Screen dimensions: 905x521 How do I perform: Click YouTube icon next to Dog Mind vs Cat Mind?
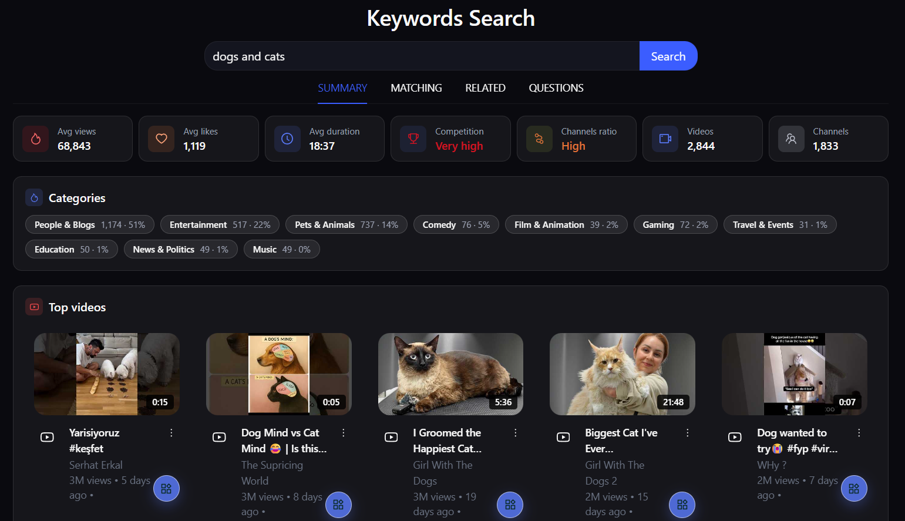point(219,437)
